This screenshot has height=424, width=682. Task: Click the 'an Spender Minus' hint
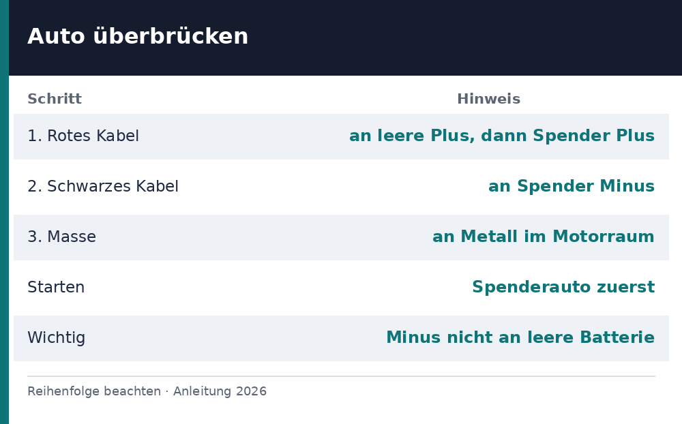(572, 186)
